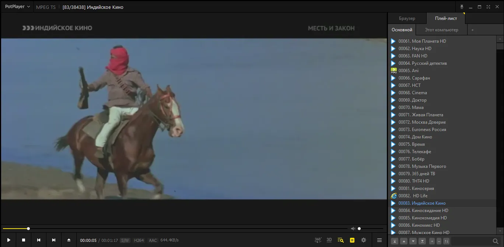The width and height of the screenshot is (504, 247).
Task: Add a new playlist with the plus tab
Action: [473, 30]
